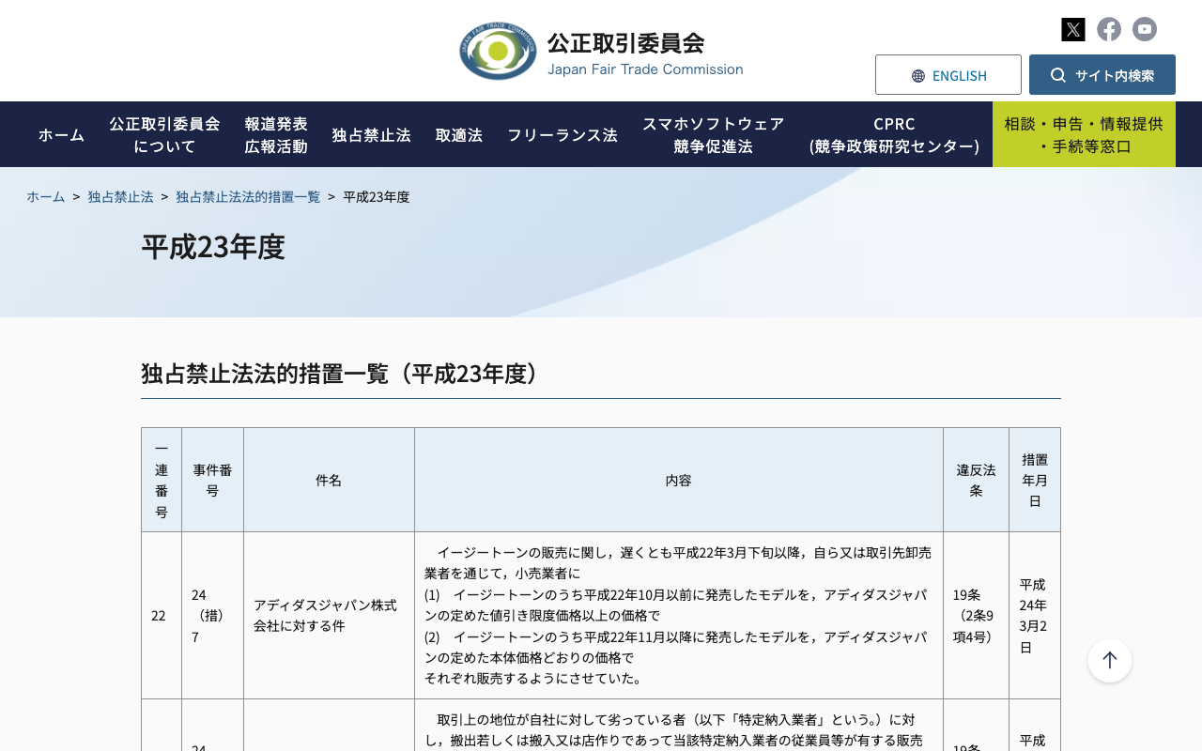Click the 件名 column header
1202x751 pixels.
329,480
